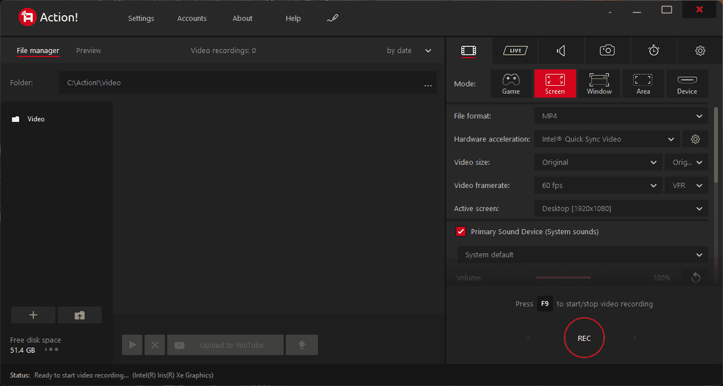Screen dimensions: 723x386
Task: Add new folder with plus button
Action: click(x=33, y=315)
